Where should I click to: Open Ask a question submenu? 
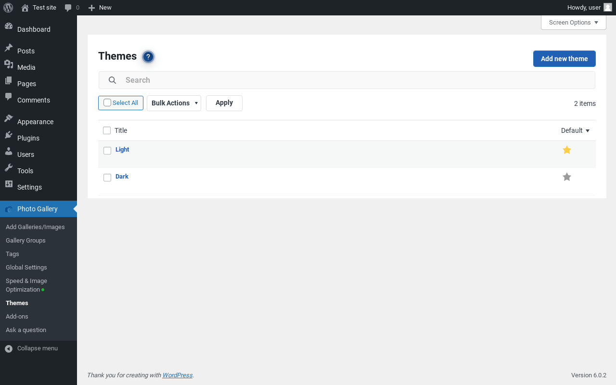click(26, 330)
